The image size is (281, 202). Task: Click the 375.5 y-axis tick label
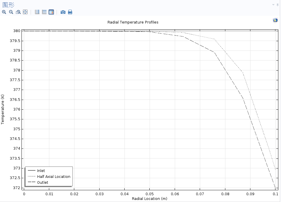point(15,119)
